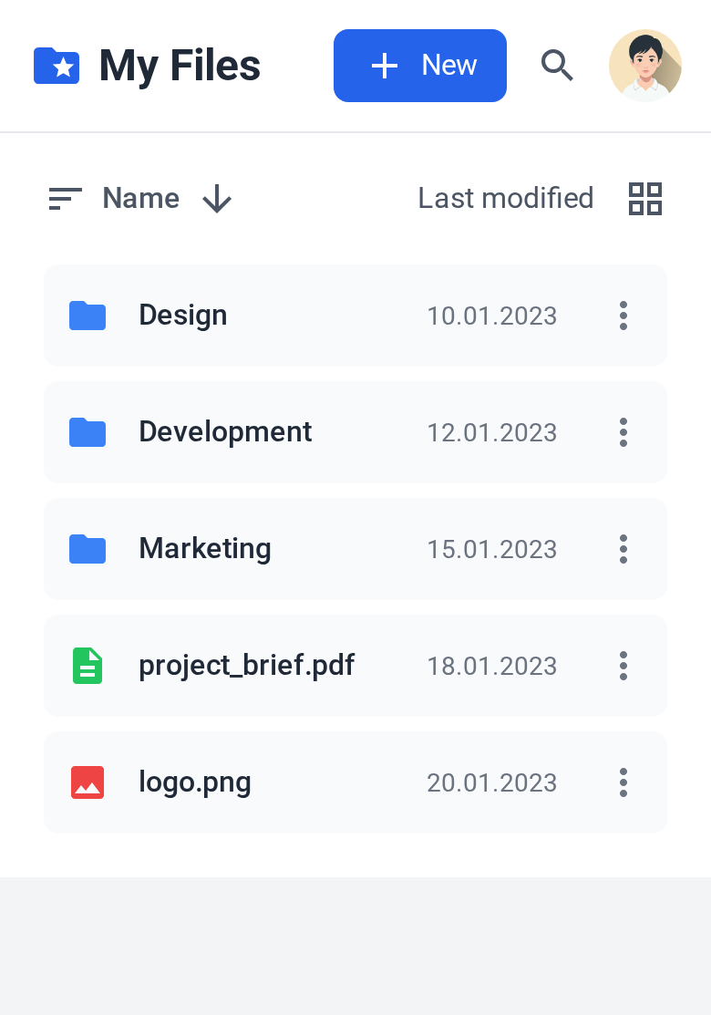Image resolution: width=711 pixels, height=1015 pixels.
Task: Expand the three-dot menu for Marketing
Action: (x=623, y=549)
